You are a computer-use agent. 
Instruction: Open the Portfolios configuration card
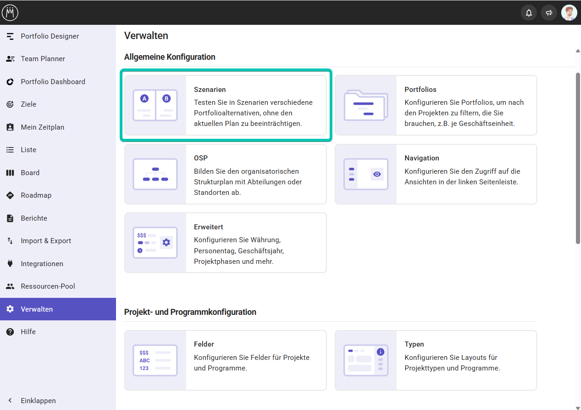click(x=436, y=105)
